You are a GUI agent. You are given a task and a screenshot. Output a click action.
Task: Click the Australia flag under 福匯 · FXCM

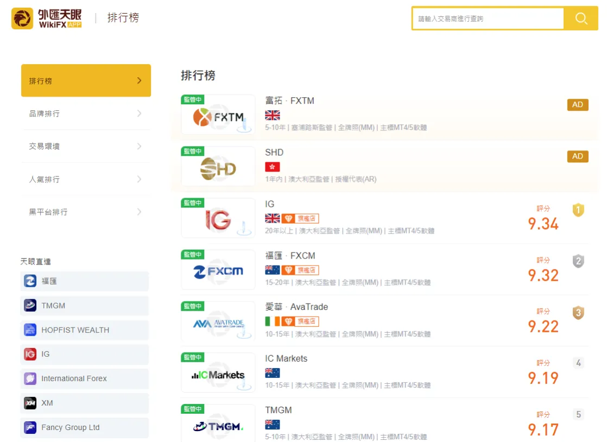click(273, 270)
